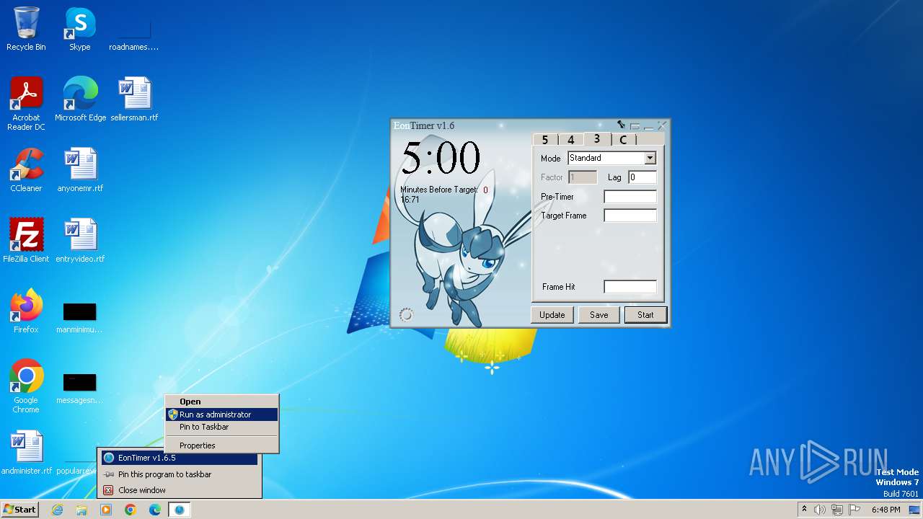Image resolution: width=923 pixels, height=519 pixels.
Task: Click EonTimer v1.6.5 in jump list
Action: tap(180, 458)
